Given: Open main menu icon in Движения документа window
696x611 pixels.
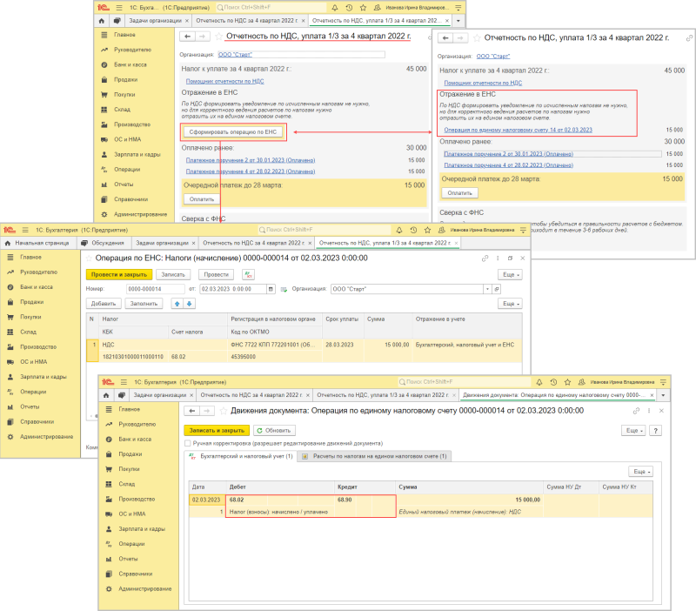Looking at the screenshot, I should coord(124,382).
